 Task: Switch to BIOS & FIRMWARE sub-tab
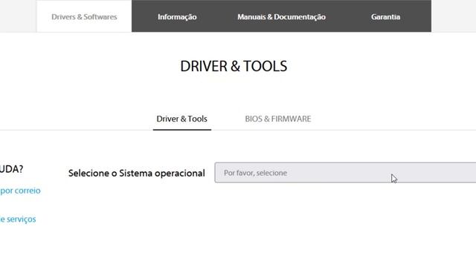278,119
